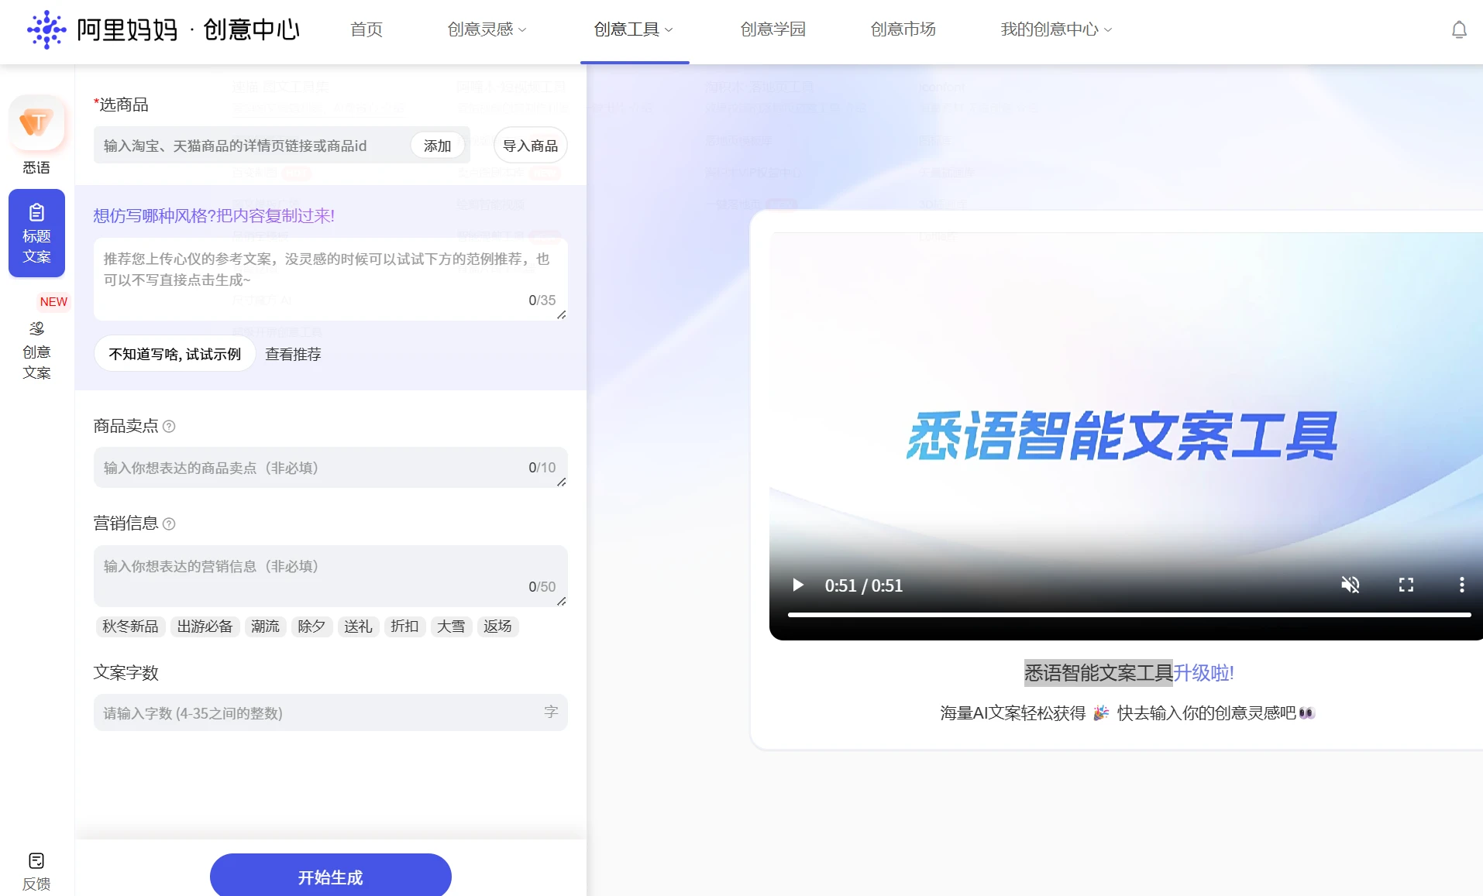Expand 我的创意中心 dropdown
This screenshot has width=1483, height=896.
(x=1056, y=29)
